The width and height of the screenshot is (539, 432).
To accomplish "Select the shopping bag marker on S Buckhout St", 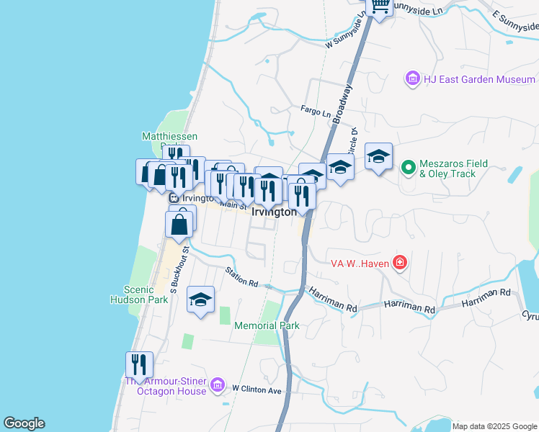I will pos(179,225).
